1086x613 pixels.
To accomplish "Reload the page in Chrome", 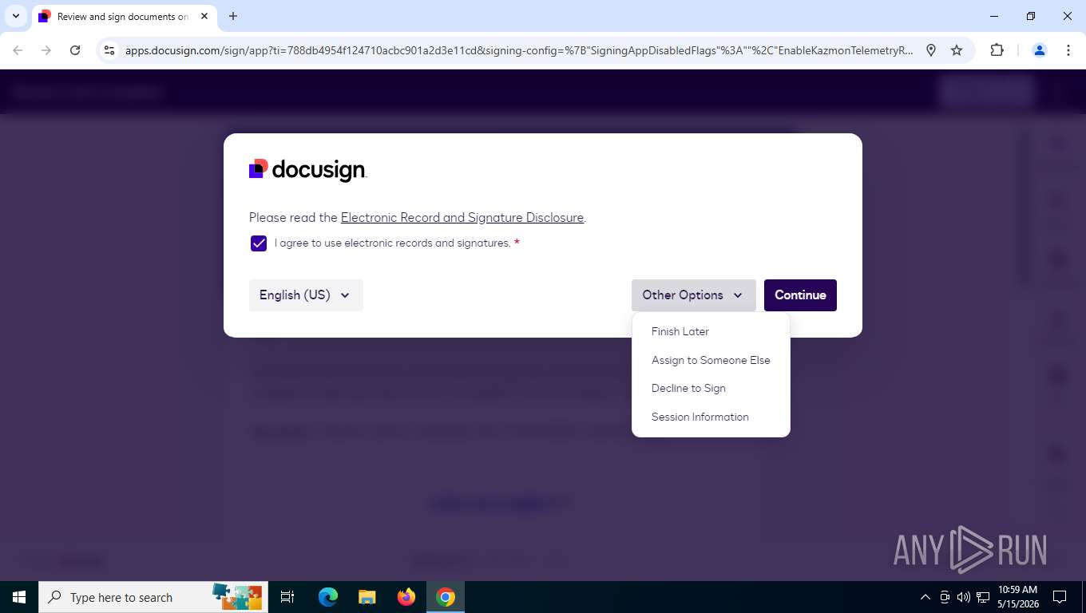I will click(75, 50).
